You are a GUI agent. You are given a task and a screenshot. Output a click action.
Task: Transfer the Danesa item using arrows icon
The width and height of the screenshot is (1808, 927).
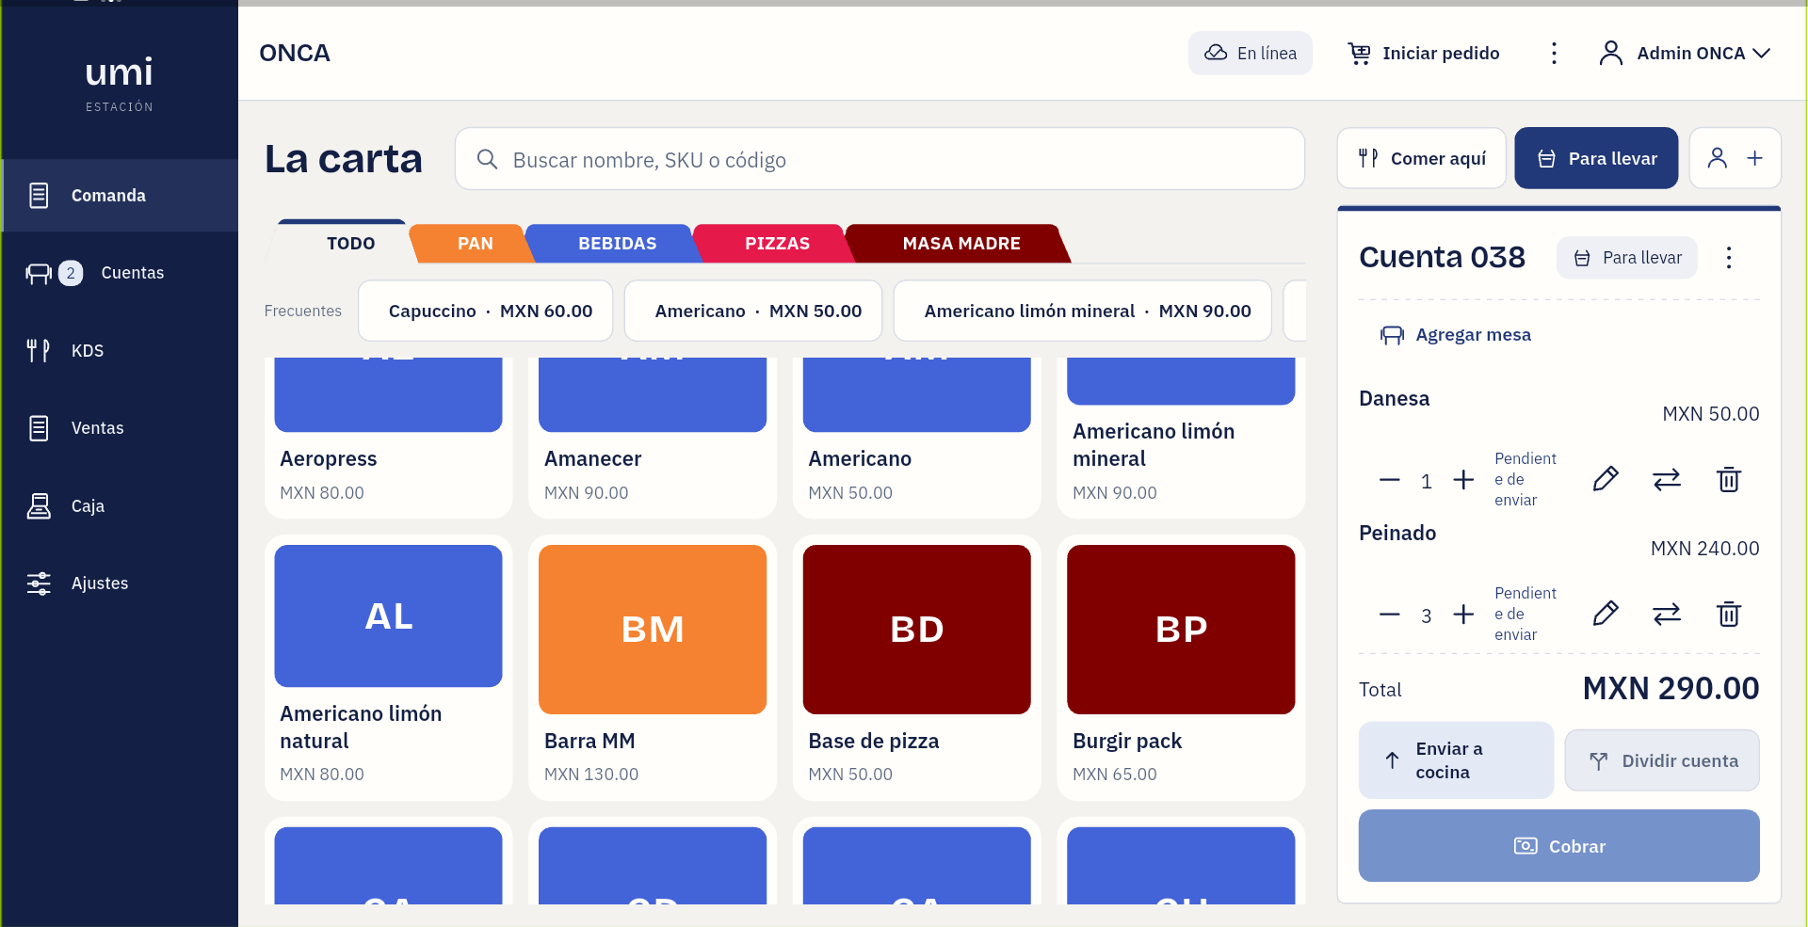(x=1667, y=480)
